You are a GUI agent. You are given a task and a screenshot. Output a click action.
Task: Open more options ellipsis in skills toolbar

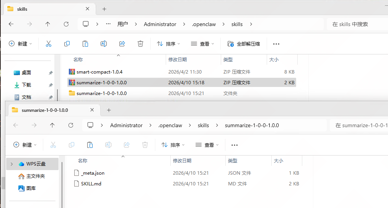coord(276,44)
